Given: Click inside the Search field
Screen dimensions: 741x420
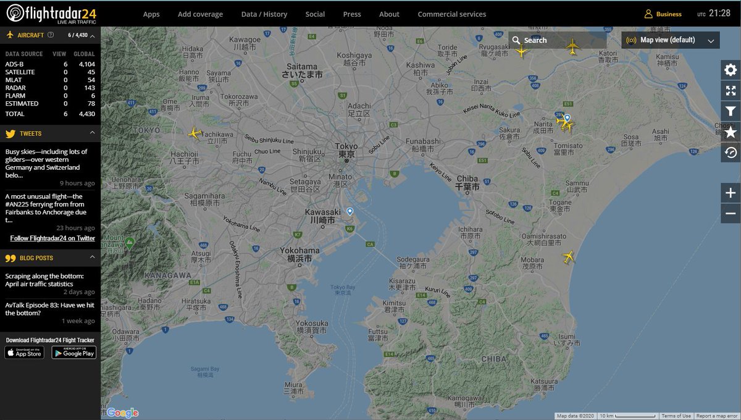Looking at the screenshot, I should (x=556, y=40).
